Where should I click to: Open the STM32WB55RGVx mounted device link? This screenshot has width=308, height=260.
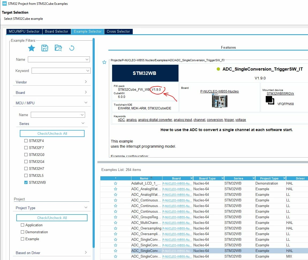[280, 93]
